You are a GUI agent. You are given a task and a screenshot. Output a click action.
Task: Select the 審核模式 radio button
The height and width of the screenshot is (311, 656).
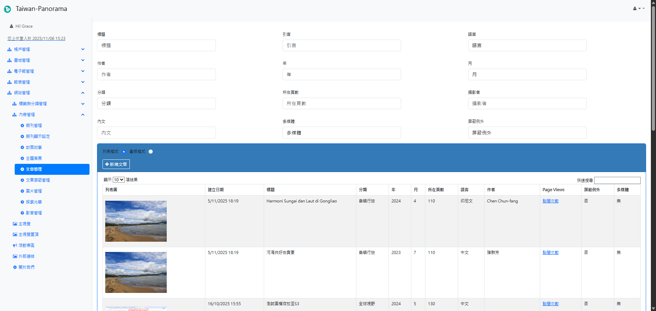pyautogui.click(x=151, y=152)
